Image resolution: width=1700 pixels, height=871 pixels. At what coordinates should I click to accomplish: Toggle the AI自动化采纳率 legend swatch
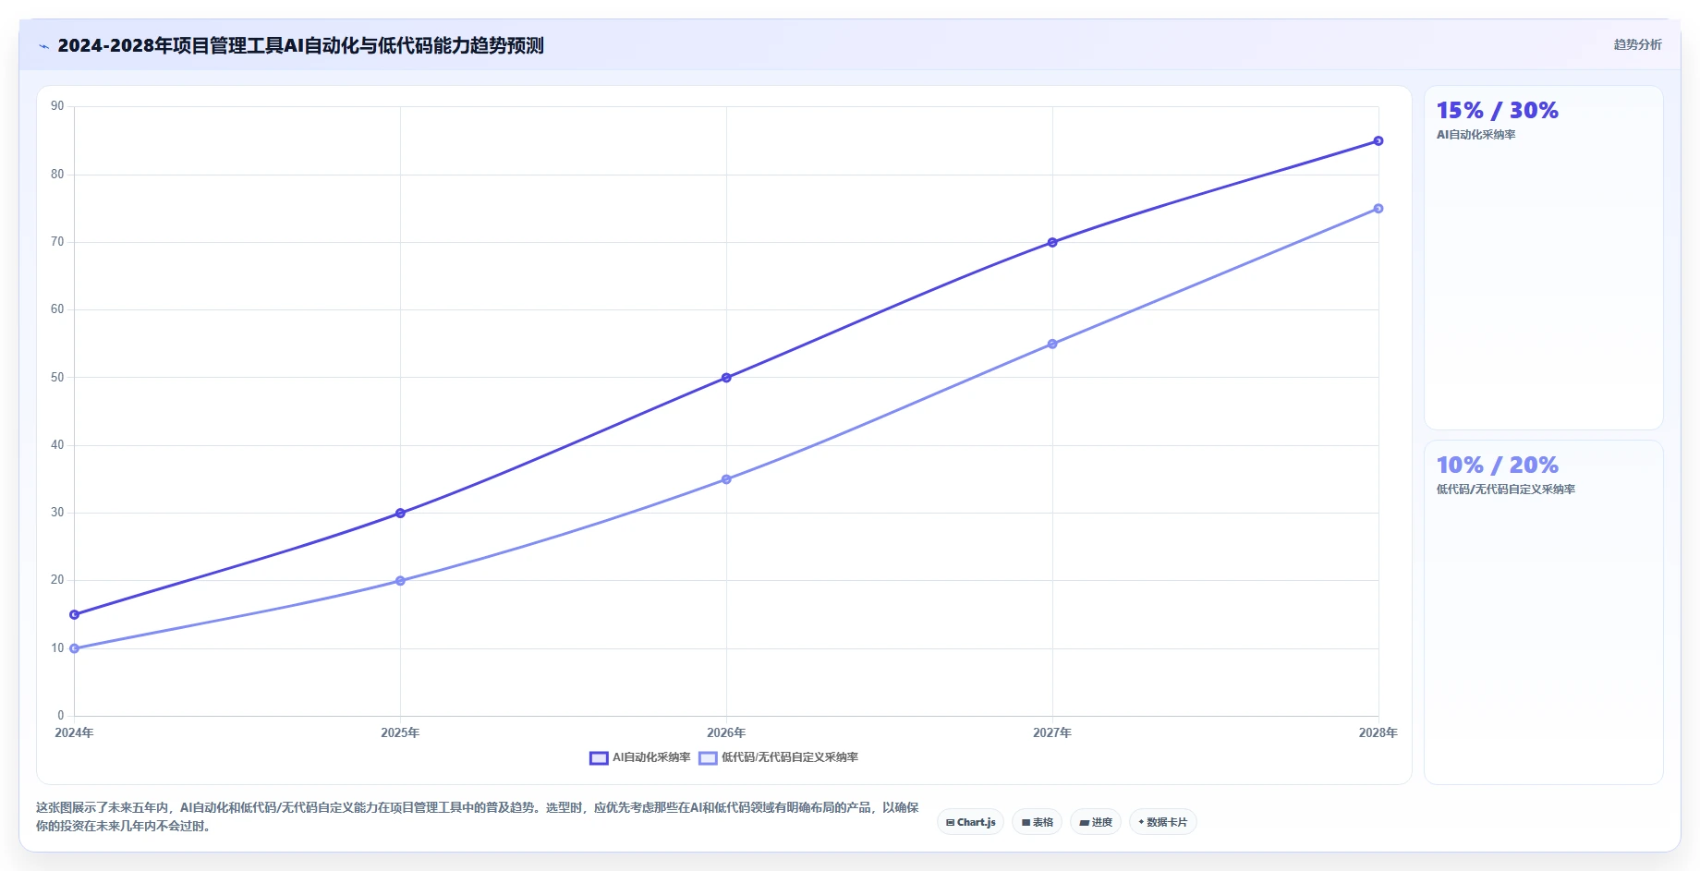pos(599,758)
